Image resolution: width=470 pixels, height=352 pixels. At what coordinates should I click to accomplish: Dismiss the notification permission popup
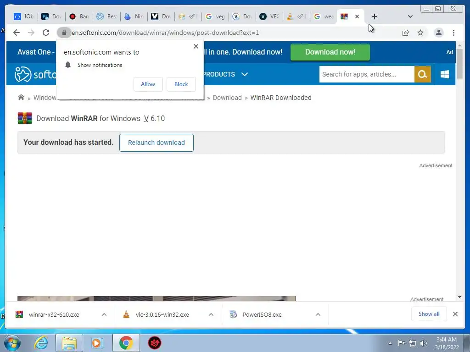coord(196,46)
